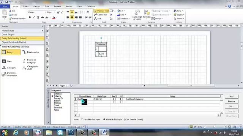Check the PK box for CustID
Viewport: 243px width, 136px height.
click(121, 99)
